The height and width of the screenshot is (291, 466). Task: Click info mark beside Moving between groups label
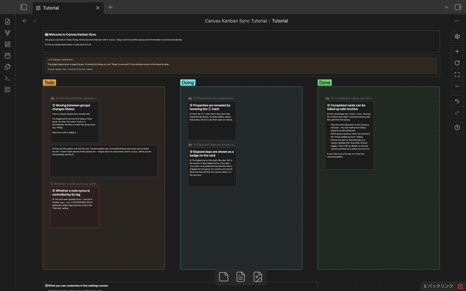[x=57, y=98]
